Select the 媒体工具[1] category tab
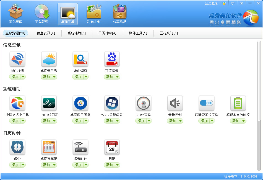This screenshot has height=180, width=263. 138,33
